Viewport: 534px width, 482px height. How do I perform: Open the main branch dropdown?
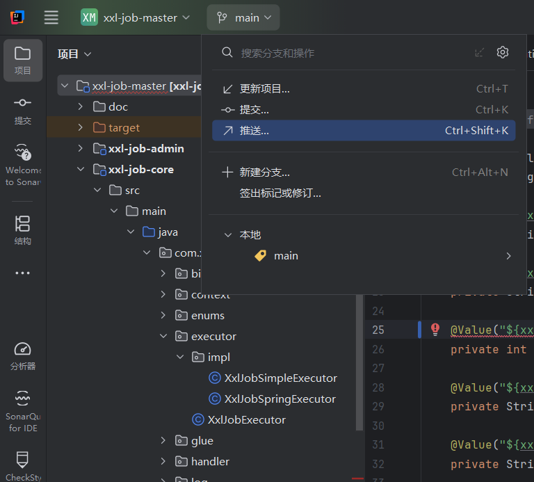pos(243,17)
